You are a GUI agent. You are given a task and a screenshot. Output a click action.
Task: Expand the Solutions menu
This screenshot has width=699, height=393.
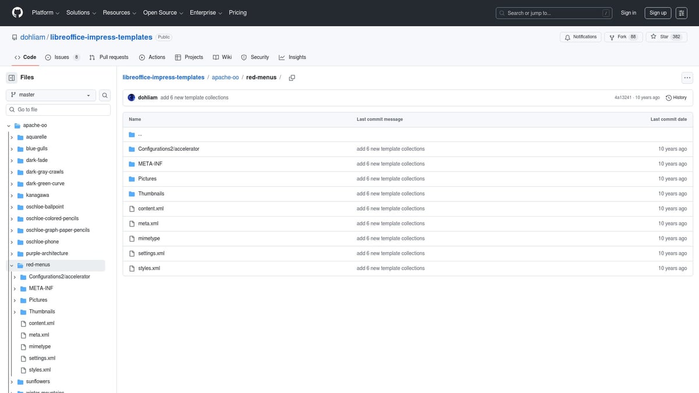click(x=81, y=12)
